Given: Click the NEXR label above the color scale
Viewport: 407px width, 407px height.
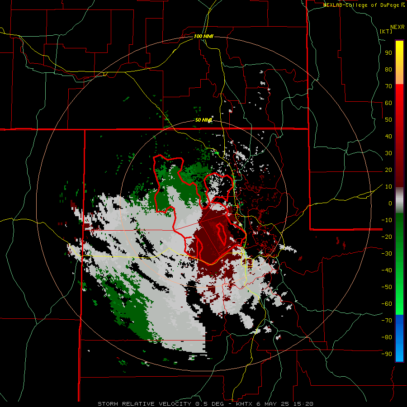Looking at the screenshot, I should tap(398, 27).
